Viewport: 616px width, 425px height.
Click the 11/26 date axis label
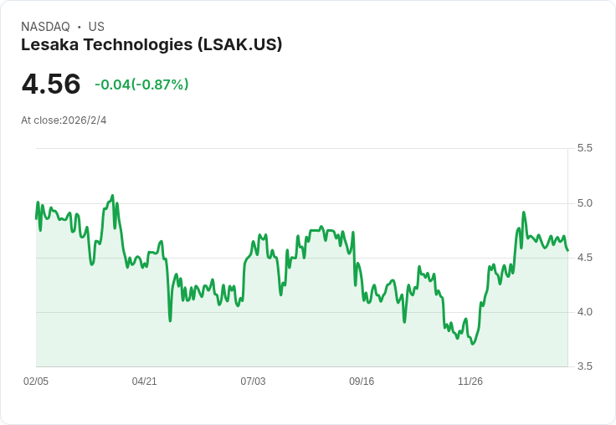470,381
